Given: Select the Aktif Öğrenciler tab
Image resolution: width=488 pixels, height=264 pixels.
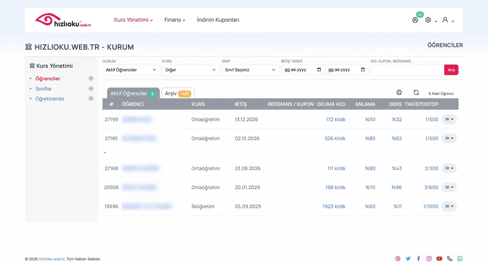Looking at the screenshot, I should [x=133, y=93].
